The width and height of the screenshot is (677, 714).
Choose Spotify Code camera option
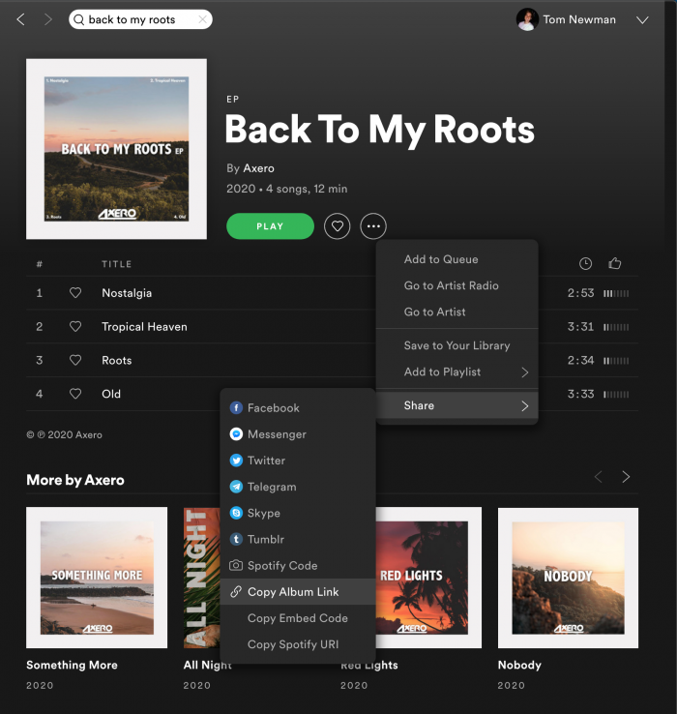[236, 565]
